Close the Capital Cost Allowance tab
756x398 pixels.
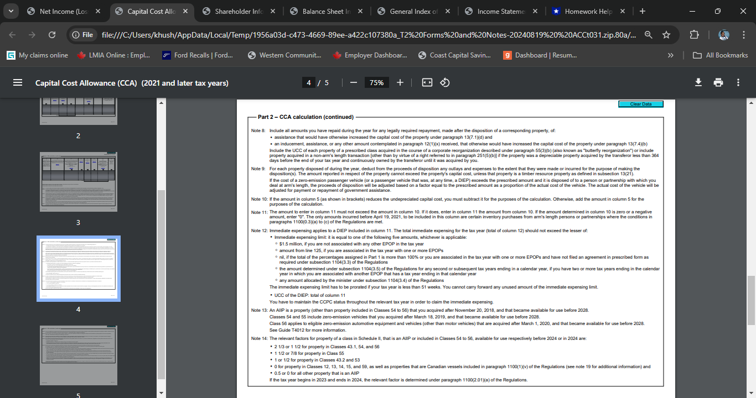coord(185,11)
